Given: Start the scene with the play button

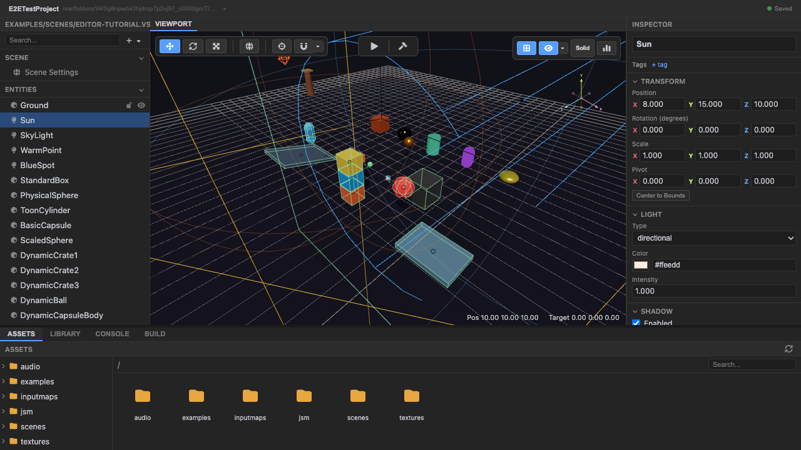Looking at the screenshot, I should [x=374, y=46].
